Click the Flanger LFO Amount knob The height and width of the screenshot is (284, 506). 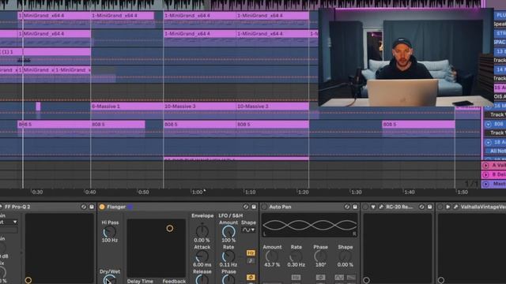point(228,232)
